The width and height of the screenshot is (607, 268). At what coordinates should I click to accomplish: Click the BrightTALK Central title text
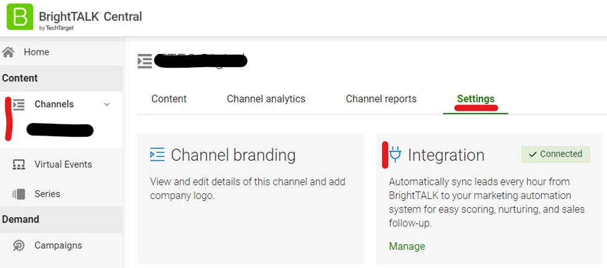90,17
